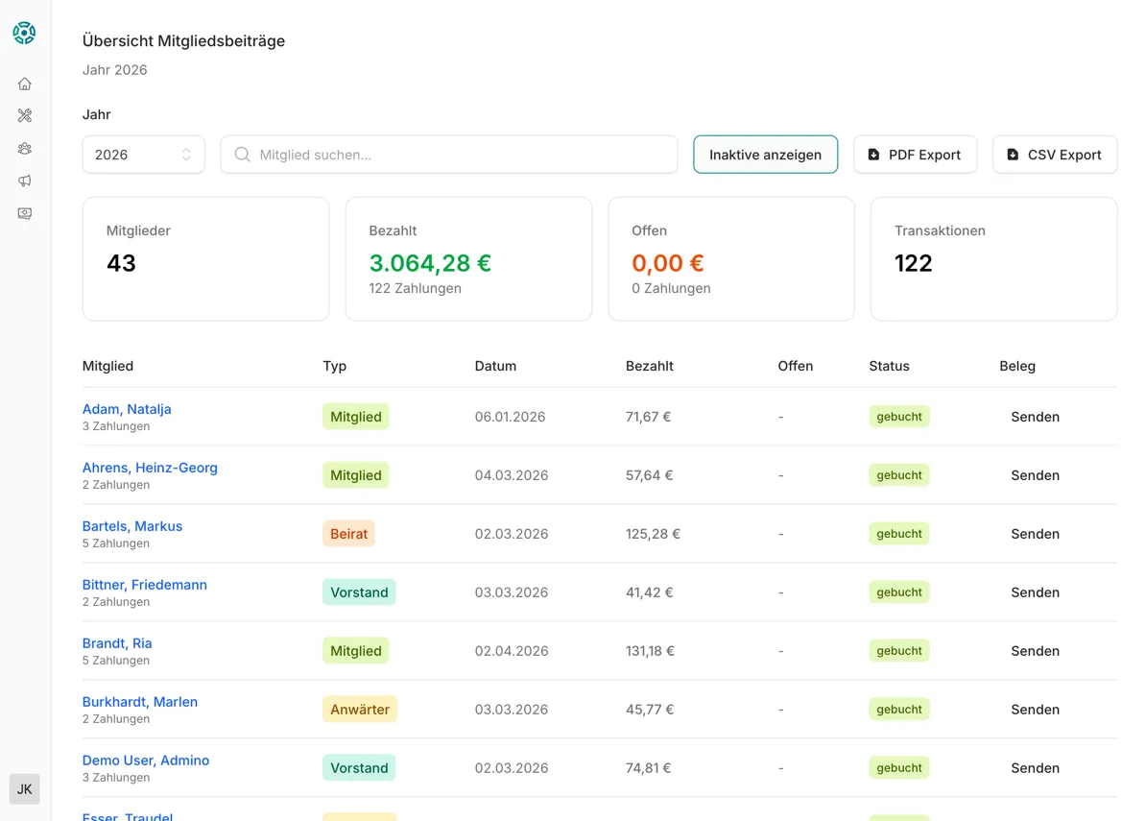Send receipt for Ahrens, Heinz-Georg

(1035, 475)
